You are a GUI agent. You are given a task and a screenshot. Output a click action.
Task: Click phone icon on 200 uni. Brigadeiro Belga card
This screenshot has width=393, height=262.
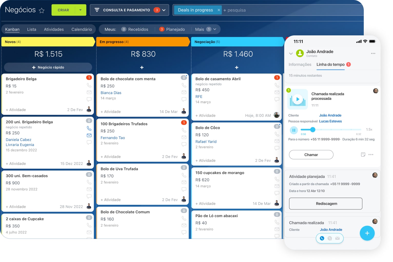[x=89, y=128]
